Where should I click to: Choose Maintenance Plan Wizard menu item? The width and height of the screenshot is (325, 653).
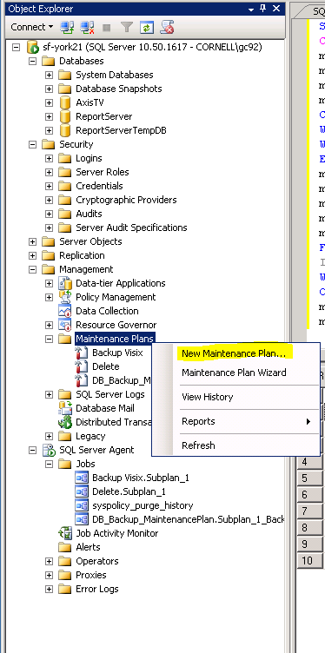[234, 373]
